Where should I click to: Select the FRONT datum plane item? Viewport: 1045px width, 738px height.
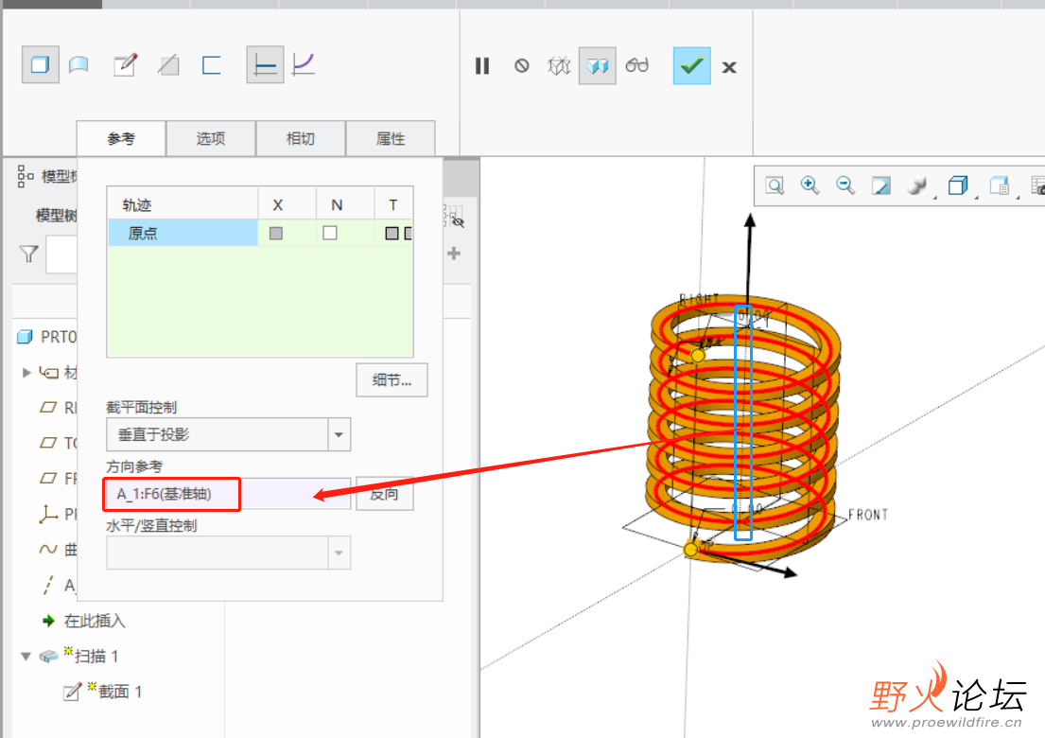(x=59, y=478)
